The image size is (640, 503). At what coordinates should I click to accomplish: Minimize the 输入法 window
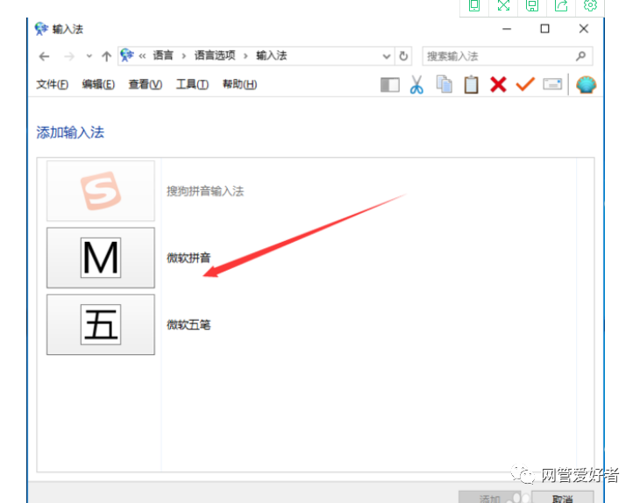point(507,29)
